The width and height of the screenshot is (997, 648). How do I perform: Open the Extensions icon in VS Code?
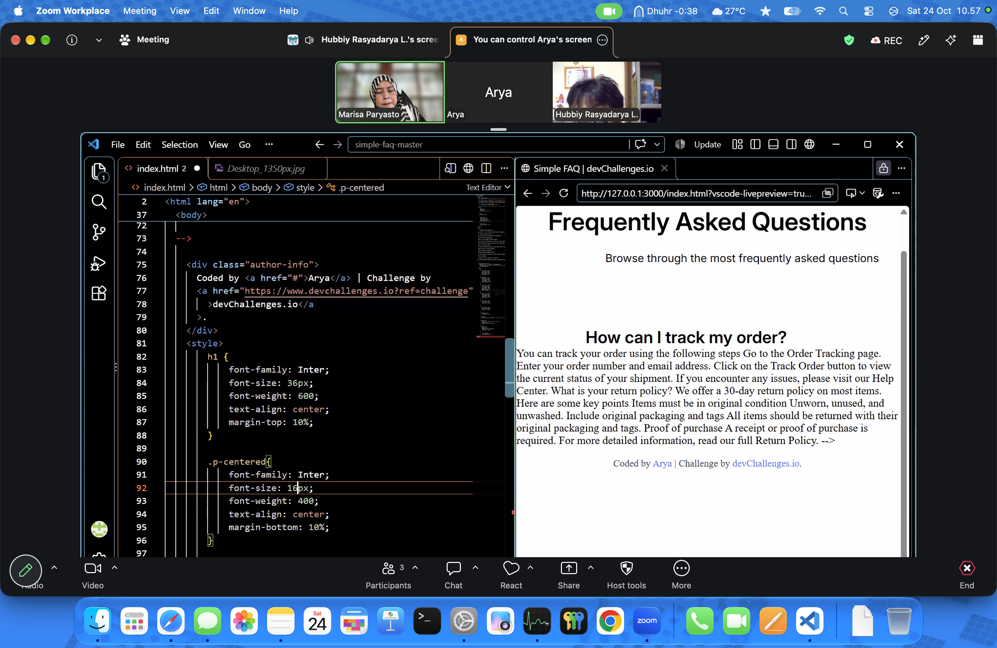[x=99, y=293]
